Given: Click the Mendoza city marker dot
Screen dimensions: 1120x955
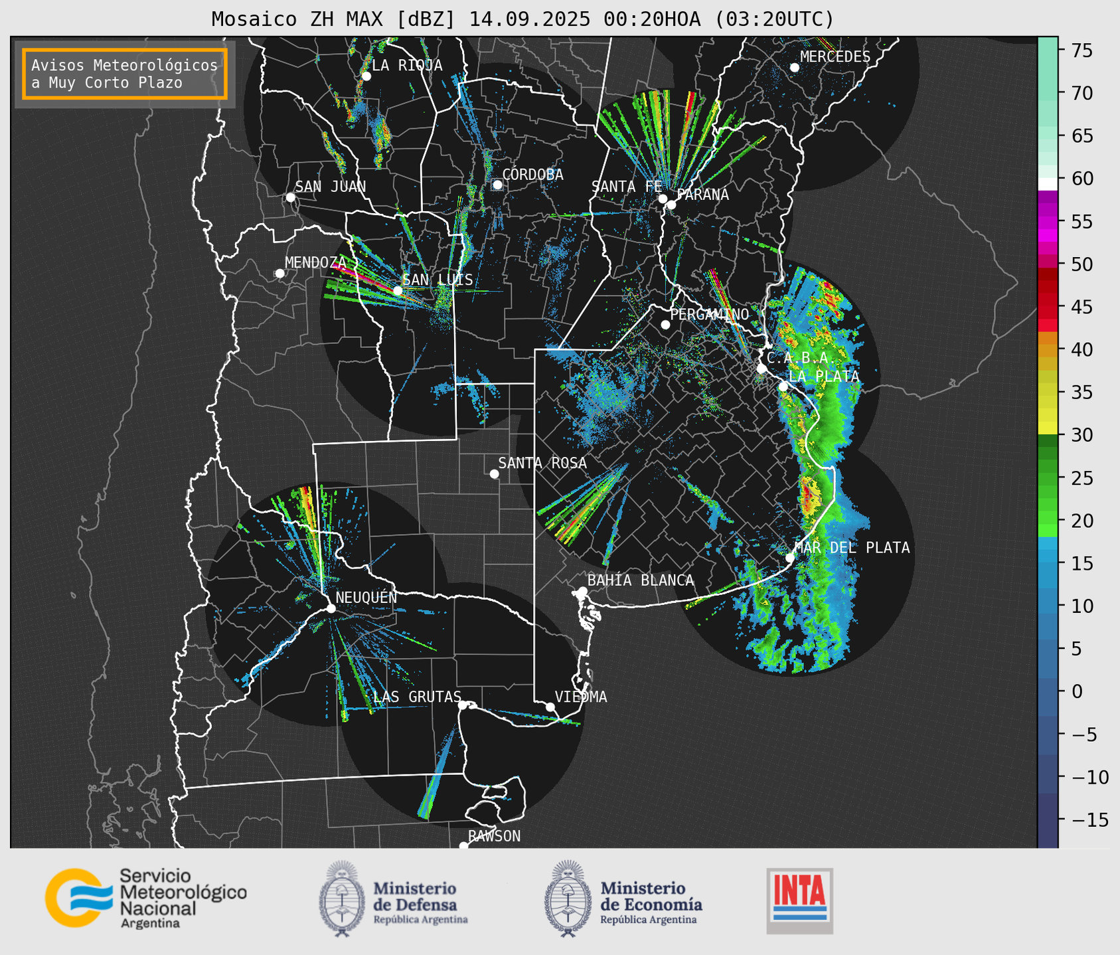Looking at the screenshot, I should (280, 274).
